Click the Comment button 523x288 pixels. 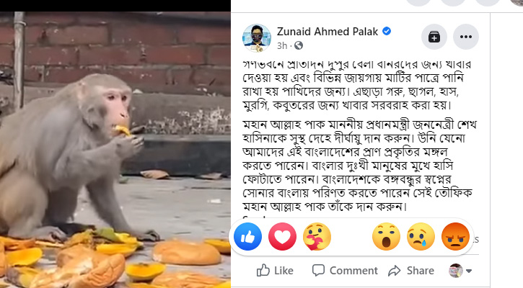(x=345, y=270)
